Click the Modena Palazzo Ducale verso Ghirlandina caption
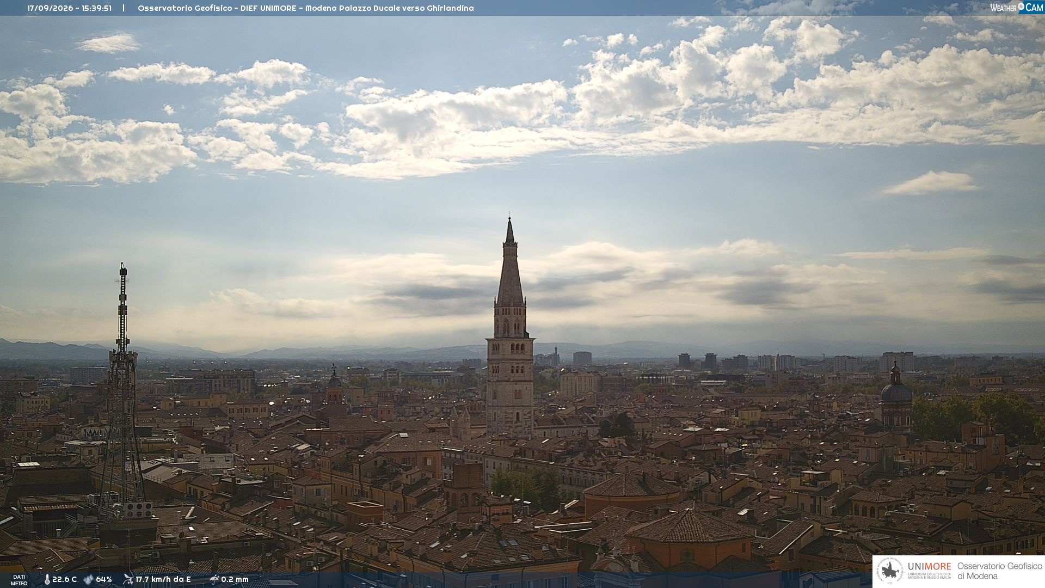 (390, 8)
